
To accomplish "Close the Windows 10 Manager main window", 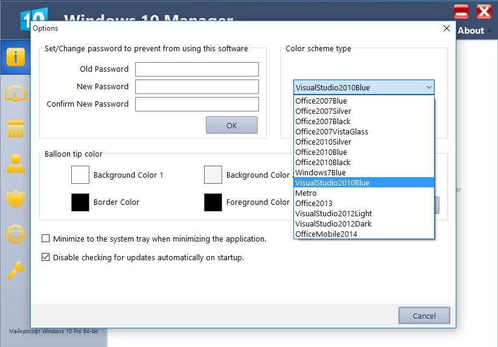I will [484, 11].
